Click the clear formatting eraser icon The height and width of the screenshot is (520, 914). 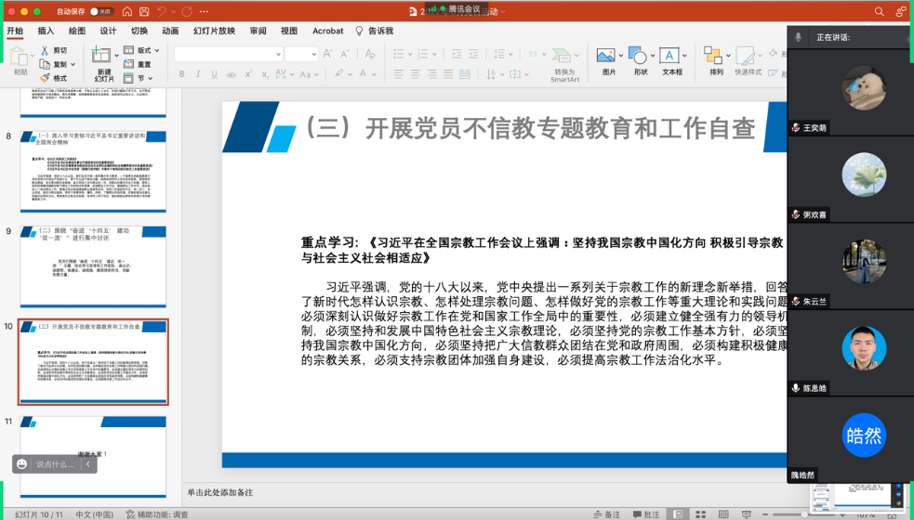(369, 54)
